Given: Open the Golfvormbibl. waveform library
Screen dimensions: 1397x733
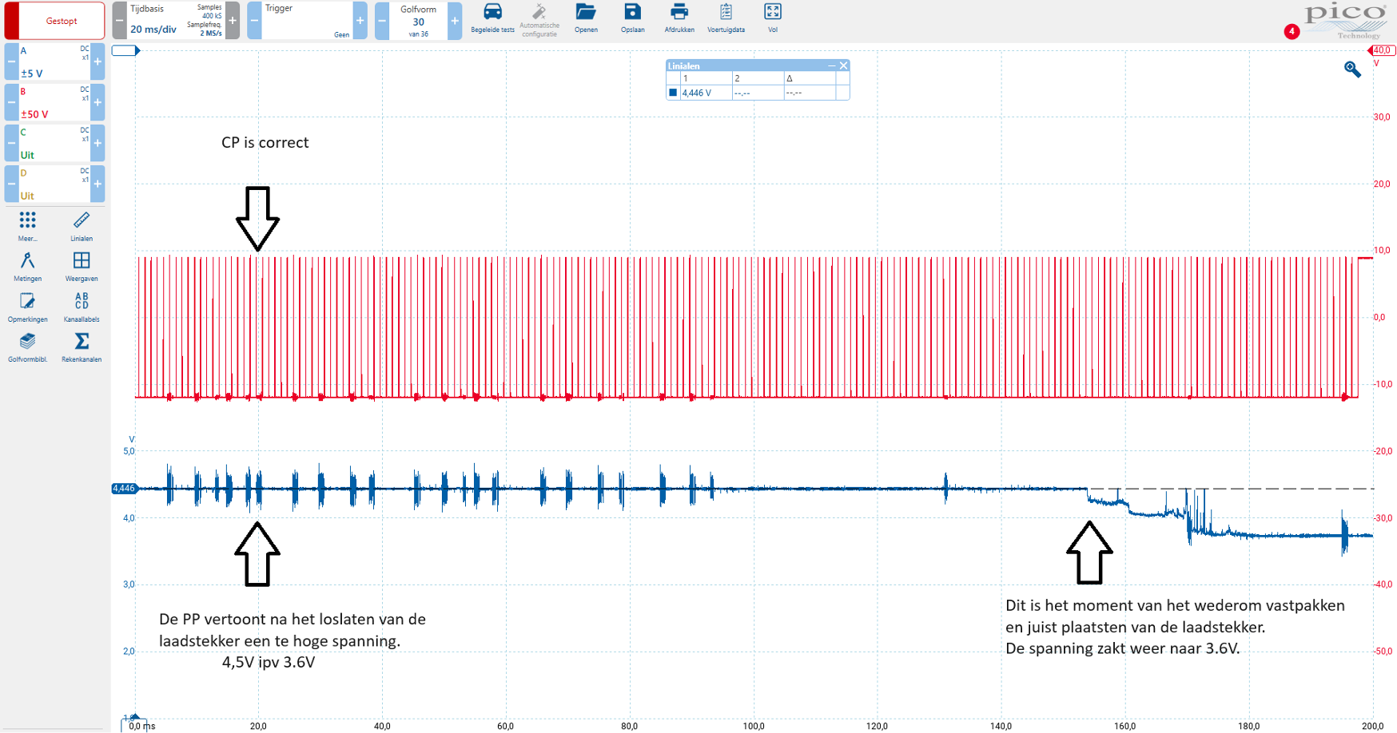Looking at the screenshot, I should 28,347.
